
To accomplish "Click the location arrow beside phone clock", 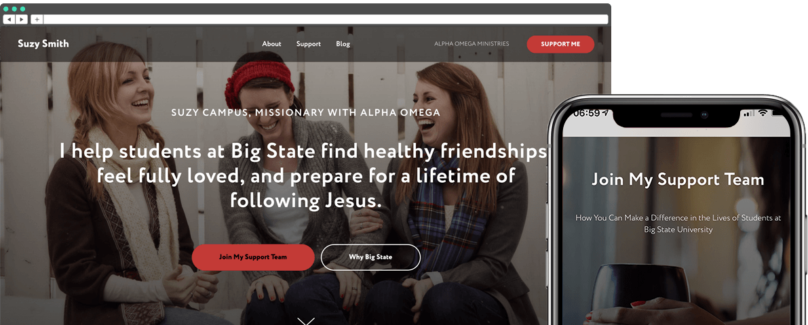I will (605, 114).
